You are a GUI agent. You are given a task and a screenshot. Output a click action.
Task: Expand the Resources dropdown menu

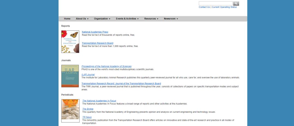151,19
